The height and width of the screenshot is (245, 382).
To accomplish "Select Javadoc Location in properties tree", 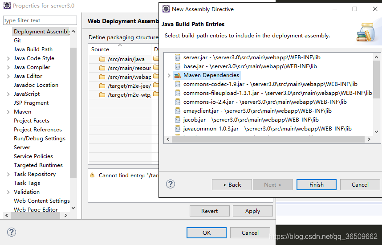I will click(x=36, y=85).
